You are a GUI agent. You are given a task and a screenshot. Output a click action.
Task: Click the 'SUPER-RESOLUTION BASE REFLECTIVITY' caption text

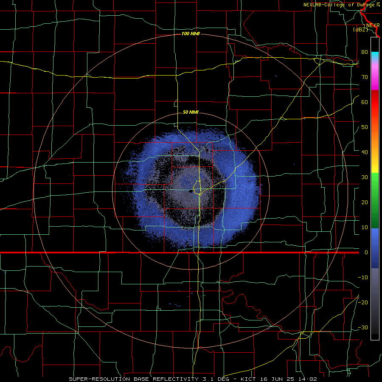134,379
